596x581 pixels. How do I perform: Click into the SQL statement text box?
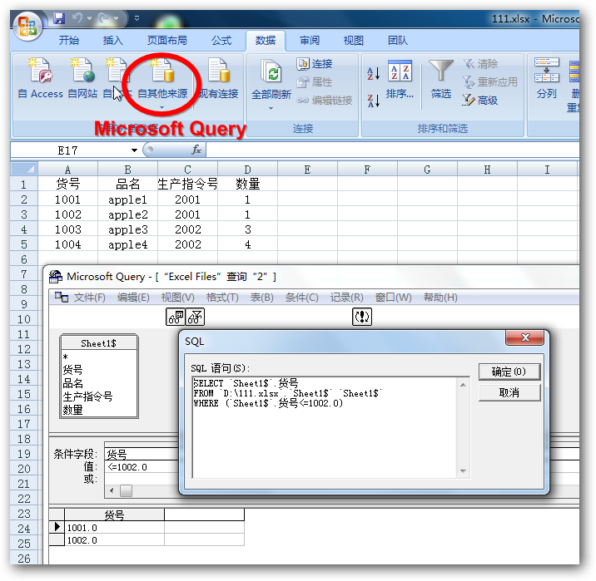click(326, 427)
